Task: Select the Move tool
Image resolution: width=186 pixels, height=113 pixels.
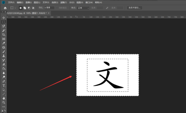Action: (4, 18)
